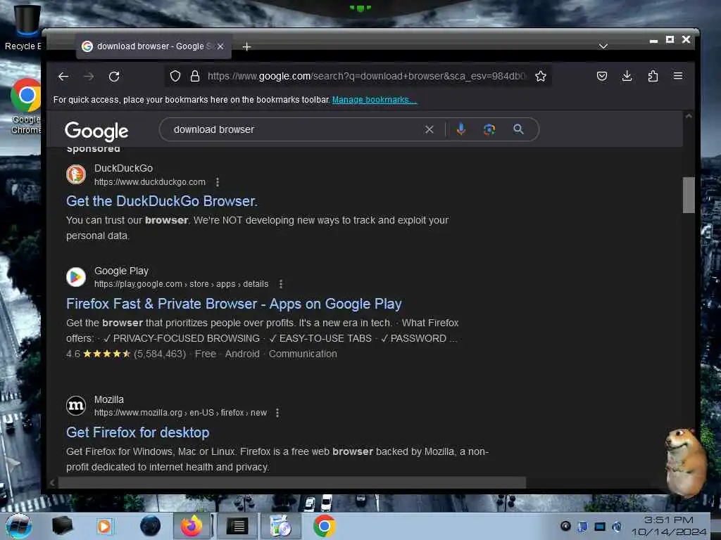Show Firefox downloads panel

627,76
